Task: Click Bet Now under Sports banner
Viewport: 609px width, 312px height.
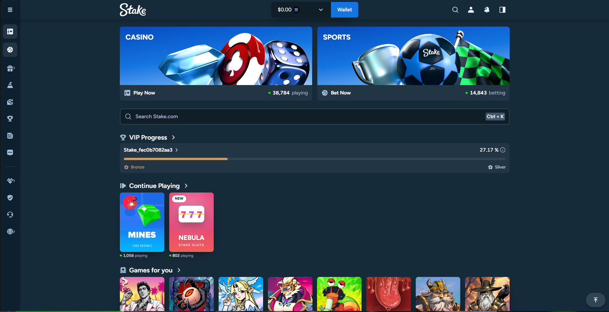Action: (341, 93)
